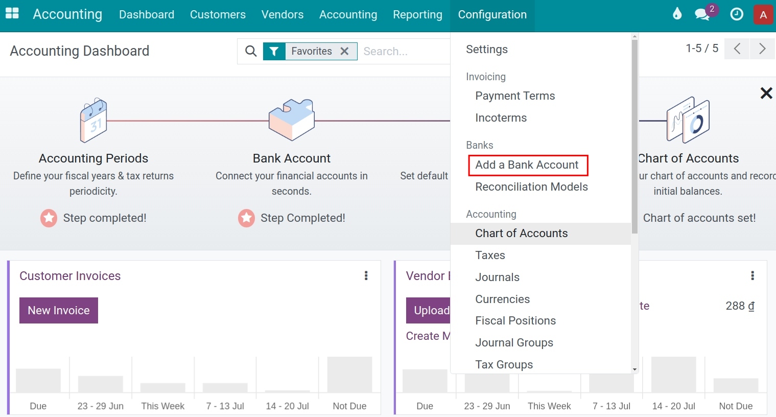Open Taxes from the menu
This screenshot has width=776, height=417.
tap(490, 256)
